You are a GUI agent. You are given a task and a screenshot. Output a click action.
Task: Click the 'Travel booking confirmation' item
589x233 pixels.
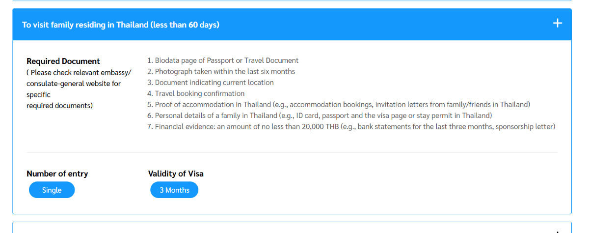199,93
